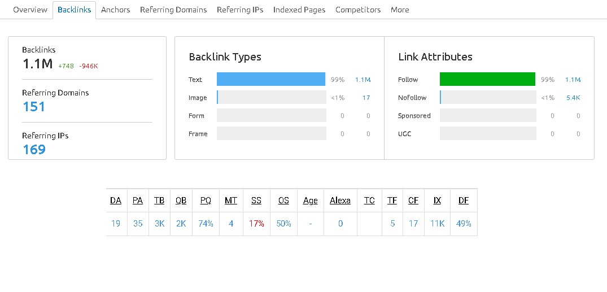Open the Referring Domains tab
The height and width of the screenshot is (292, 607).
(173, 10)
